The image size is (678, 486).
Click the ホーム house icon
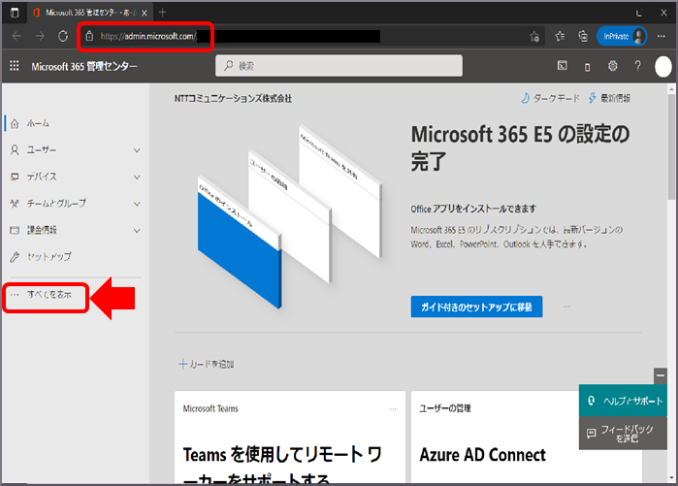(x=15, y=124)
